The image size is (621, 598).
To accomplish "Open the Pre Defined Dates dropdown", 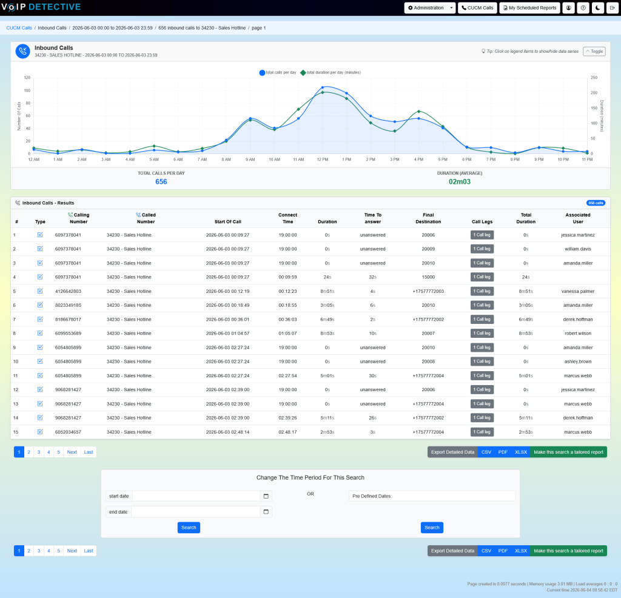I will point(432,496).
